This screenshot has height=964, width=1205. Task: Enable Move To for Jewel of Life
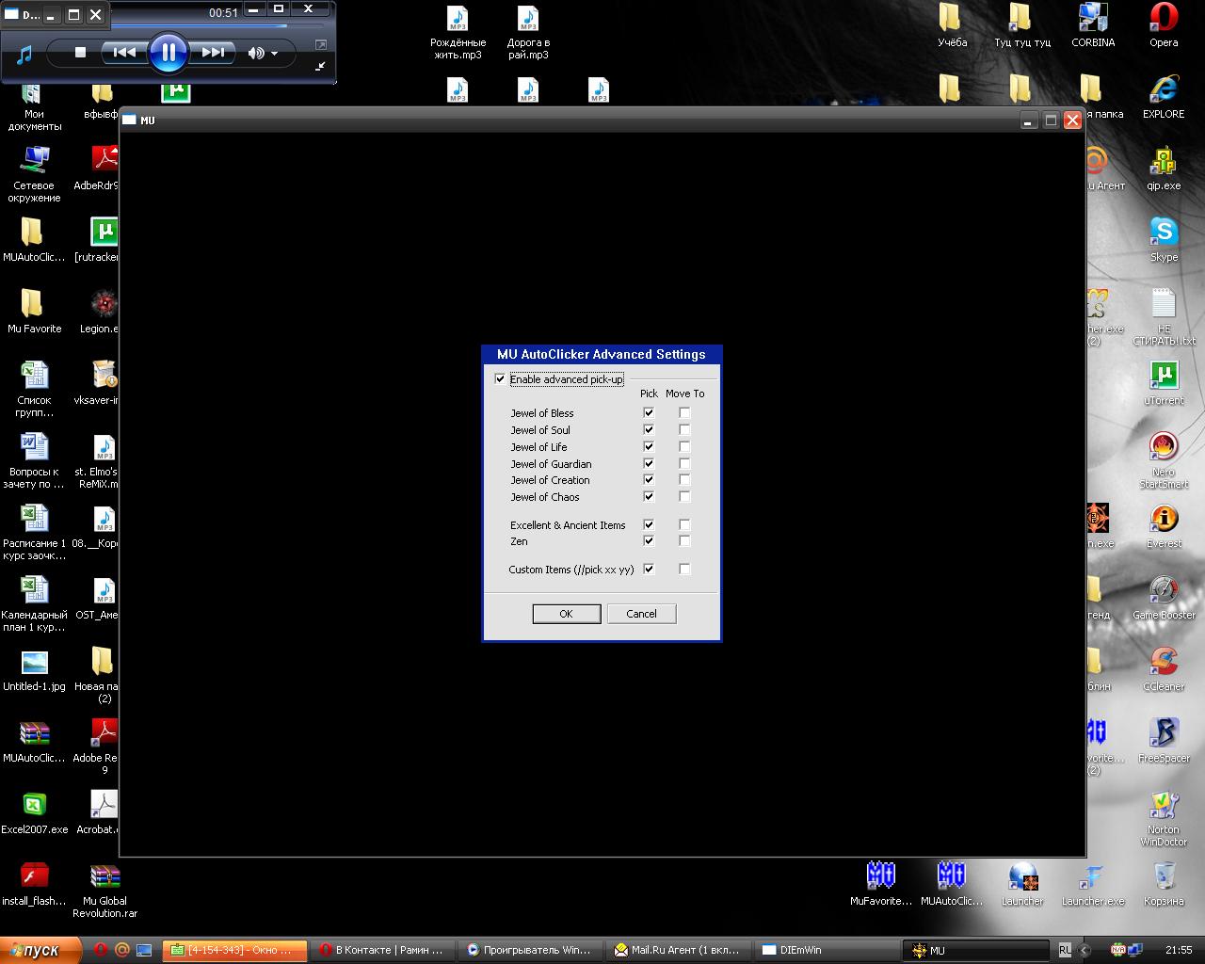point(684,446)
